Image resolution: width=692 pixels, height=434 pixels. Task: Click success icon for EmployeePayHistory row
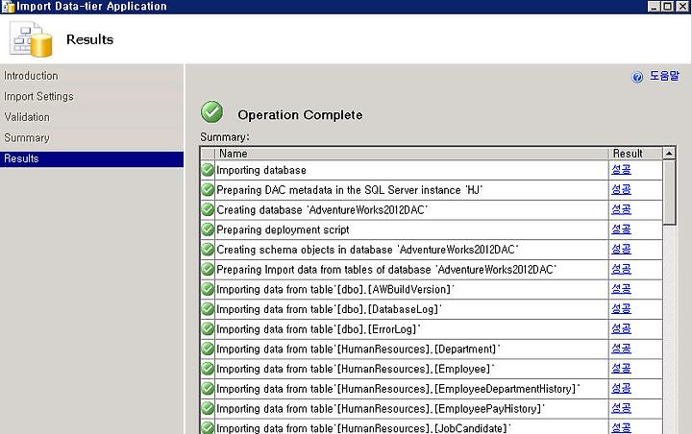tap(208, 408)
